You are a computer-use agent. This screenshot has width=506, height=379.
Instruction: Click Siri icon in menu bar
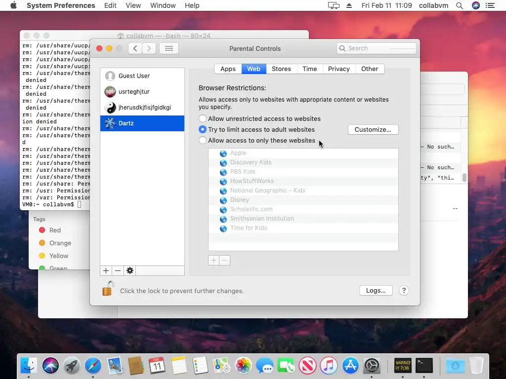476,5
